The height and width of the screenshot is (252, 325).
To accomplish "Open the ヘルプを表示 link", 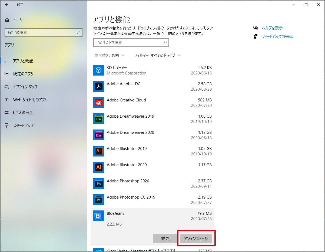I will (272, 28).
